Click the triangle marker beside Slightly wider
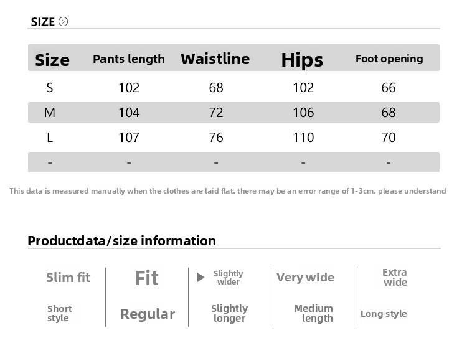The height and width of the screenshot is (348, 467). 200,278
